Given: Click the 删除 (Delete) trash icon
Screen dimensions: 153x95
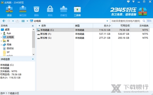Looking at the screenshot, I should click(36, 9).
